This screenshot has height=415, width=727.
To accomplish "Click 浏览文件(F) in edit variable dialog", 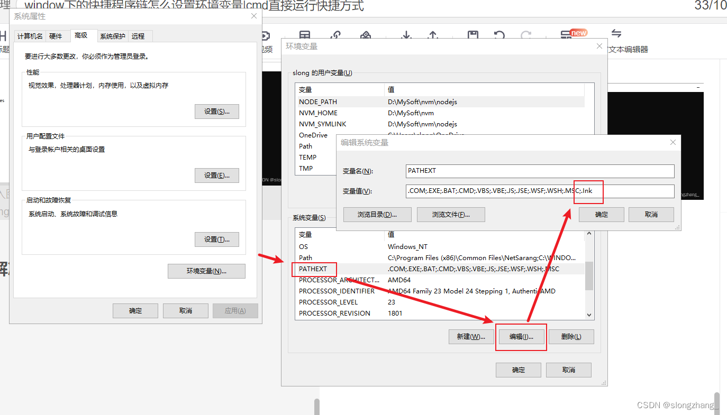I will click(451, 215).
